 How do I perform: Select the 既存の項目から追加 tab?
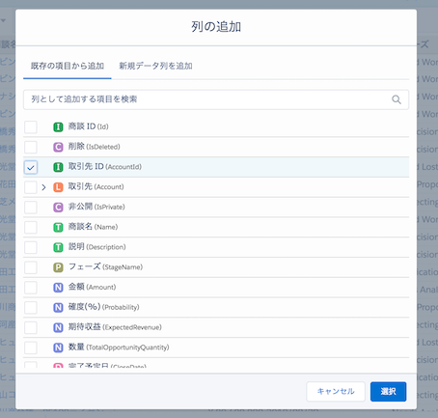68,66
